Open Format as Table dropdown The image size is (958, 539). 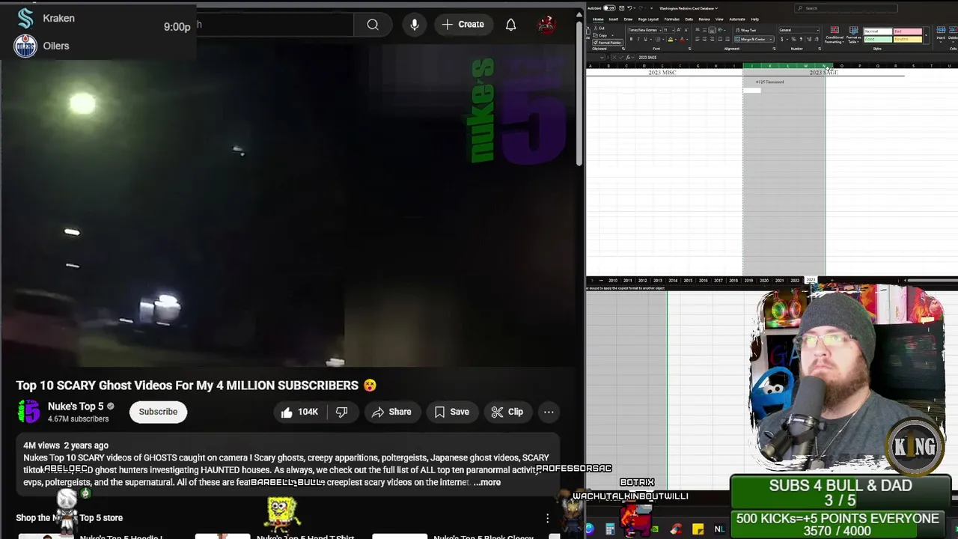[x=854, y=35]
